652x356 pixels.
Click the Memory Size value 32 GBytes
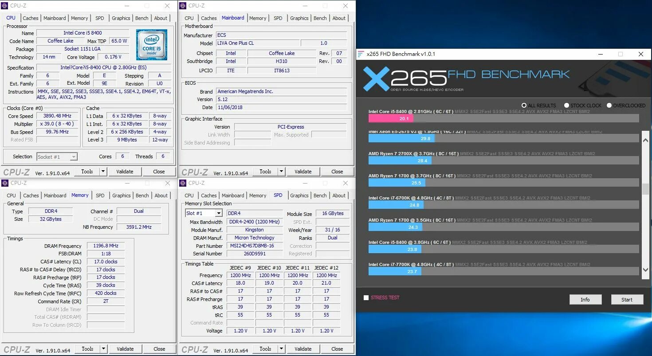(50, 219)
